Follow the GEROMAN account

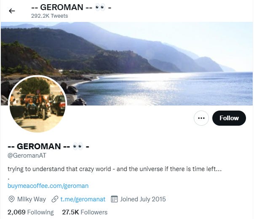pyautogui.click(x=229, y=118)
